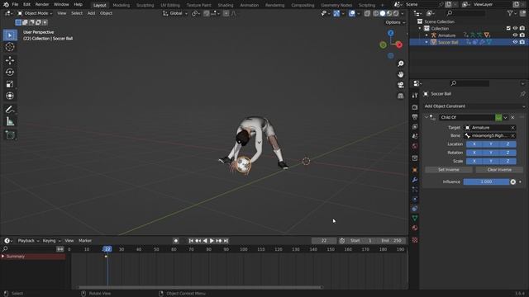The image size is (529, 297).
Task: Toggle Rotation Y in Child Of constraint
Action: 491,153
